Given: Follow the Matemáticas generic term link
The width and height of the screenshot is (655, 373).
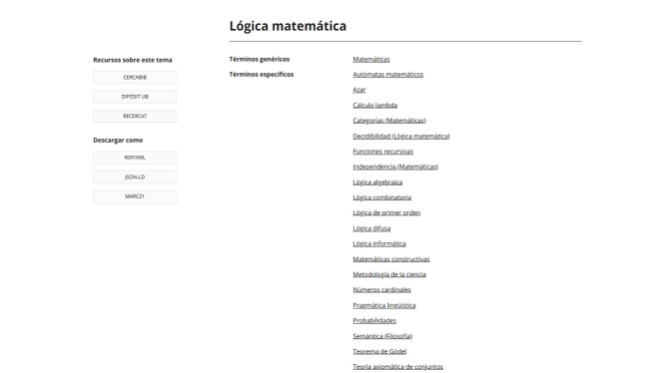Looking at the screenshot, I should 371,59.
